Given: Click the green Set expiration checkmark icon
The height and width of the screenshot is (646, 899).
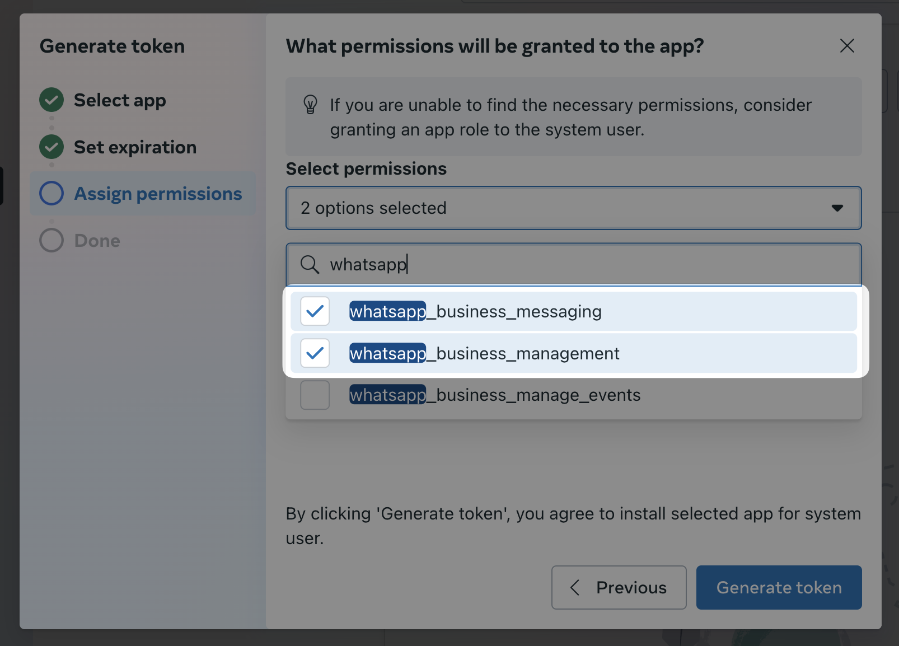Looking at the screenshot, I should tap(51, 147).
